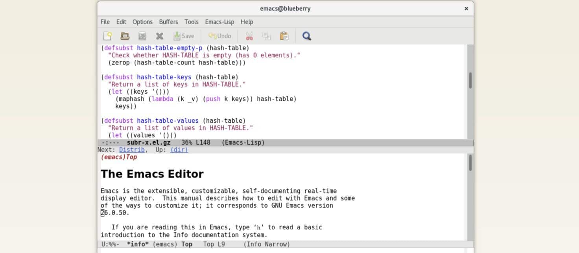
Task: Start a search with the magnifier icon
Action: point(306,36)
